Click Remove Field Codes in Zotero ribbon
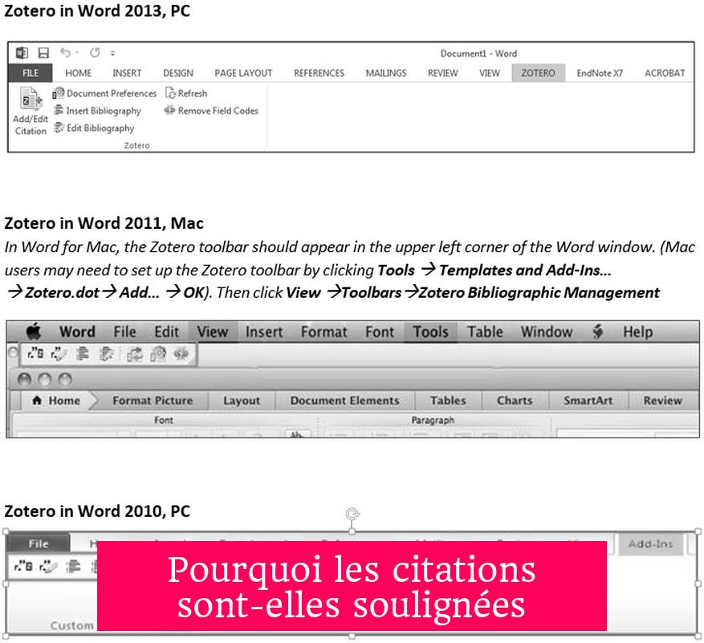The width and height of the screenshot is (704, 643). click(x=211, y=111)
